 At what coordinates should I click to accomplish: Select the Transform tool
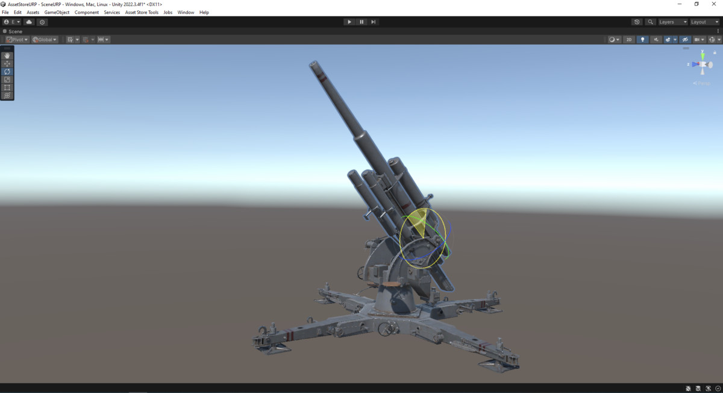click(x=7, y=95)
